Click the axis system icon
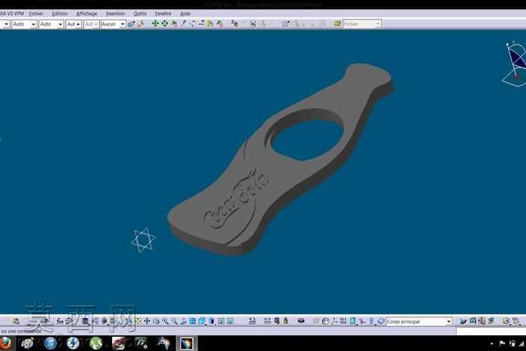The width and height of the screenshot is (526, 351). [335, 321]
